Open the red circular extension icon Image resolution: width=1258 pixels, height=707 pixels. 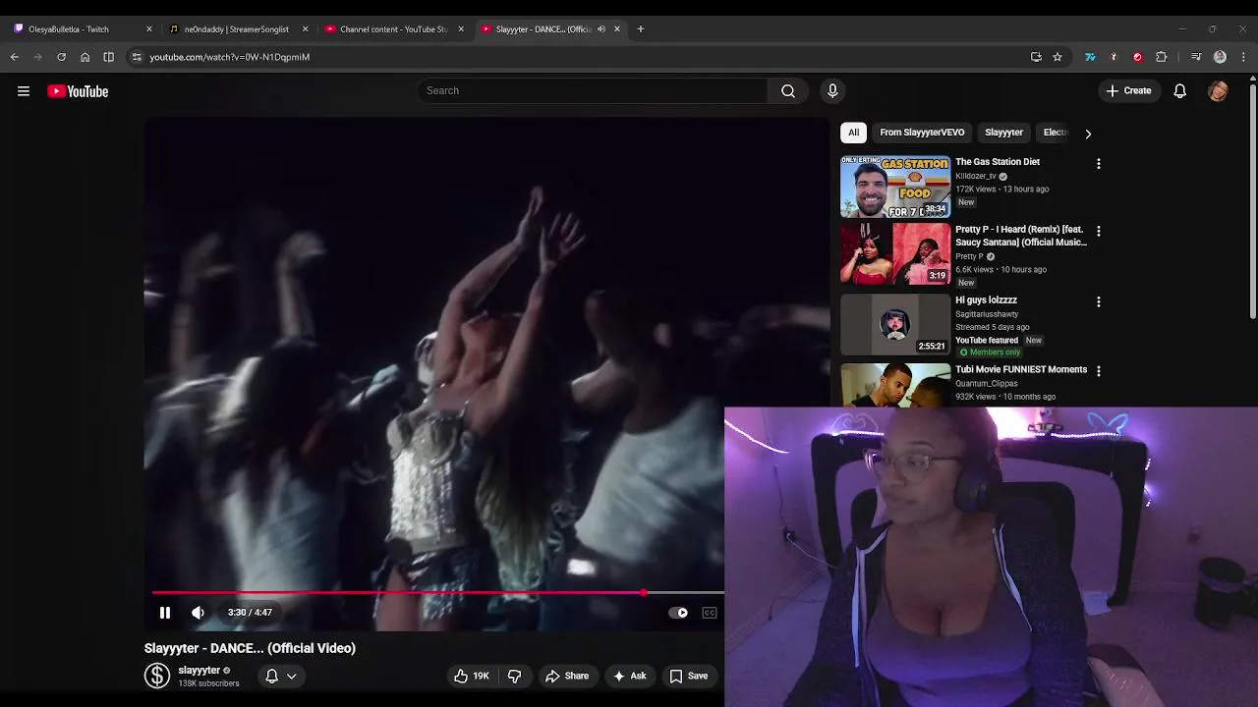coord(1138,57)
